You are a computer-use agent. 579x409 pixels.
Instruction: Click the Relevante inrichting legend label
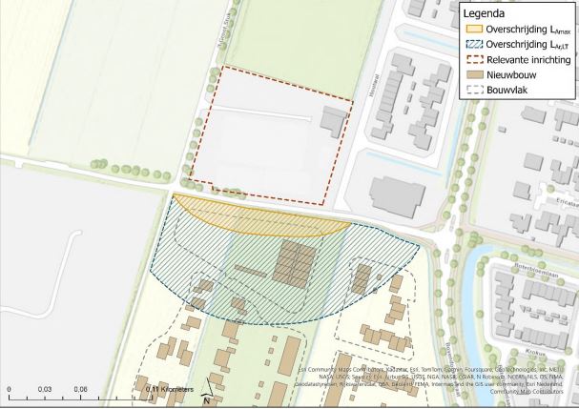pos(528,59)
